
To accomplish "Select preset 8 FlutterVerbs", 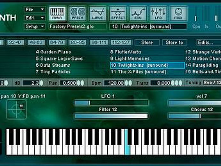I will [126, 52].
